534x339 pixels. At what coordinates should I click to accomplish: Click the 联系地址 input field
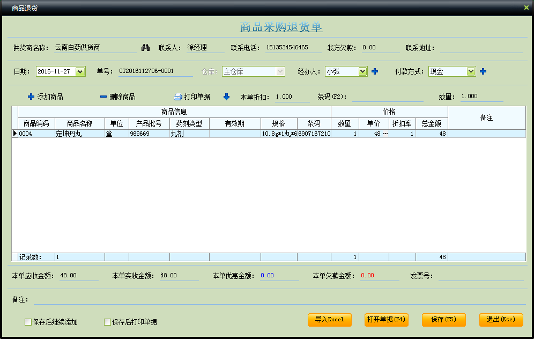pos(481,48)
